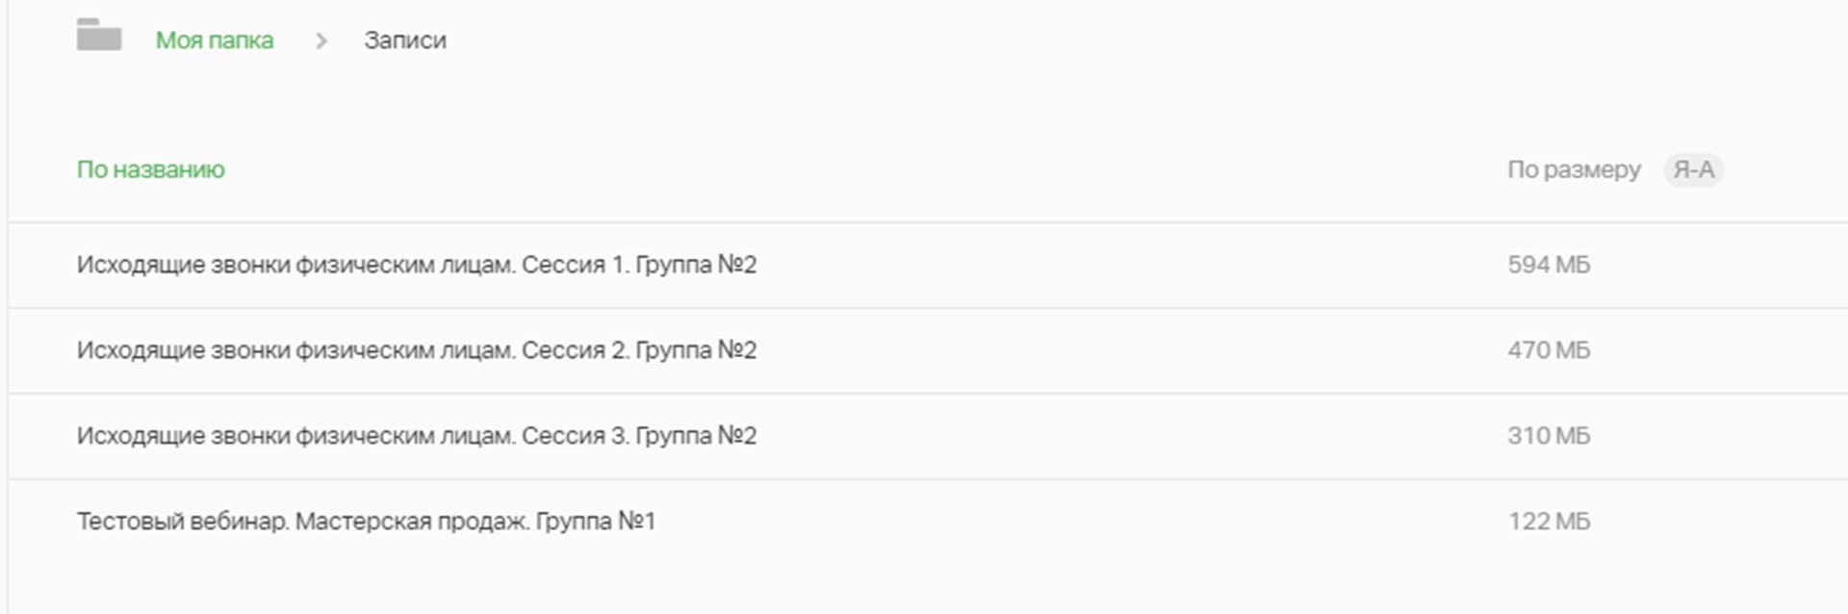Select Сессия 1 row in its empty middle
Viewport: 1848px width, 614px height.
pyautogui.click(x=1131, y=266)
